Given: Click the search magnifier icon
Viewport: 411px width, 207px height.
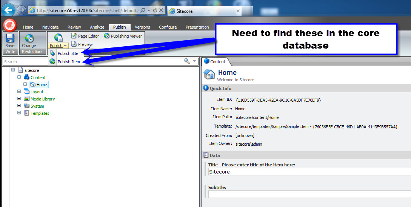Looking at the screenshot, I should [x=186, y=61].
